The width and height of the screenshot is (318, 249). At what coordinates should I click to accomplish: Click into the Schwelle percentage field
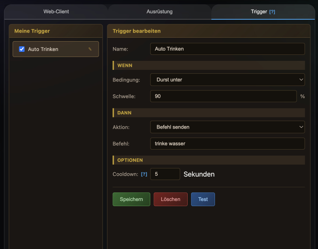pyautogui.click(x=223, y=96)
